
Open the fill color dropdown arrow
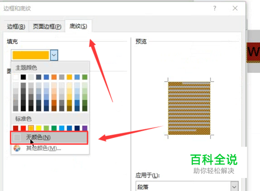[54, 55]
